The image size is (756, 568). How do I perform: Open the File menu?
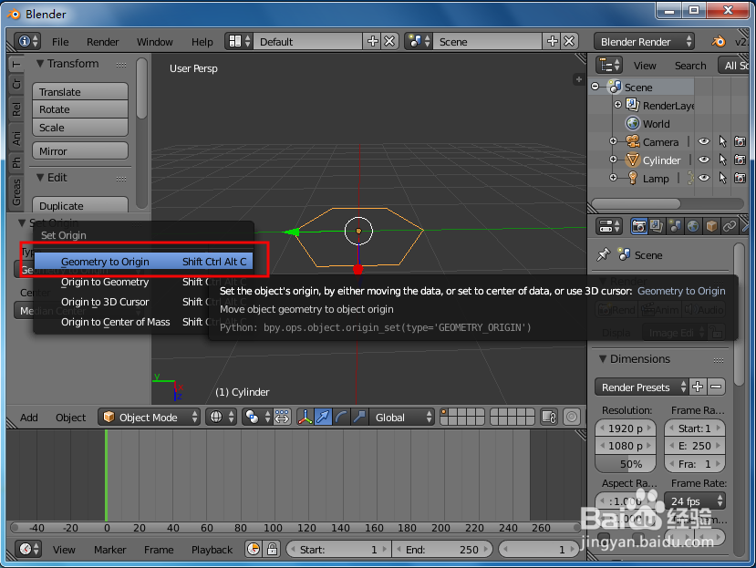click(60, 42)
